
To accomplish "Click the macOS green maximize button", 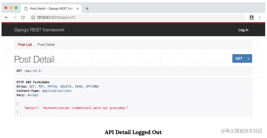I will tap(16, 8).
